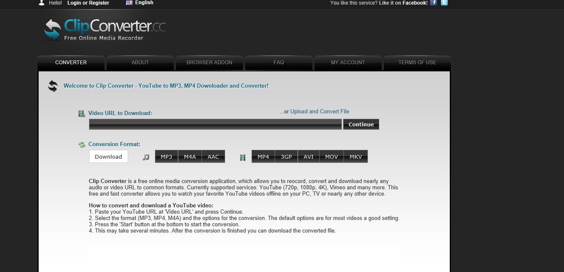Choose AAC conversion format

point(213,157)
